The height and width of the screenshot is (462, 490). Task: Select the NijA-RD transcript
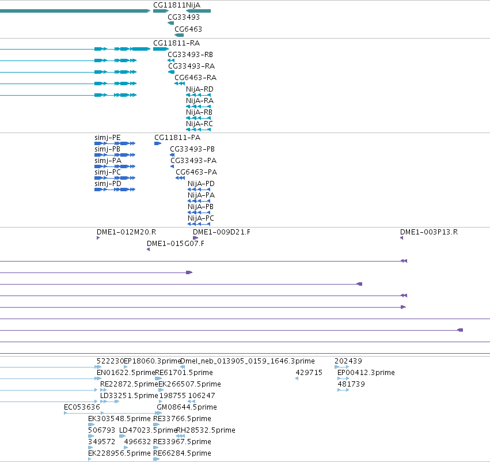coord(199,89)
